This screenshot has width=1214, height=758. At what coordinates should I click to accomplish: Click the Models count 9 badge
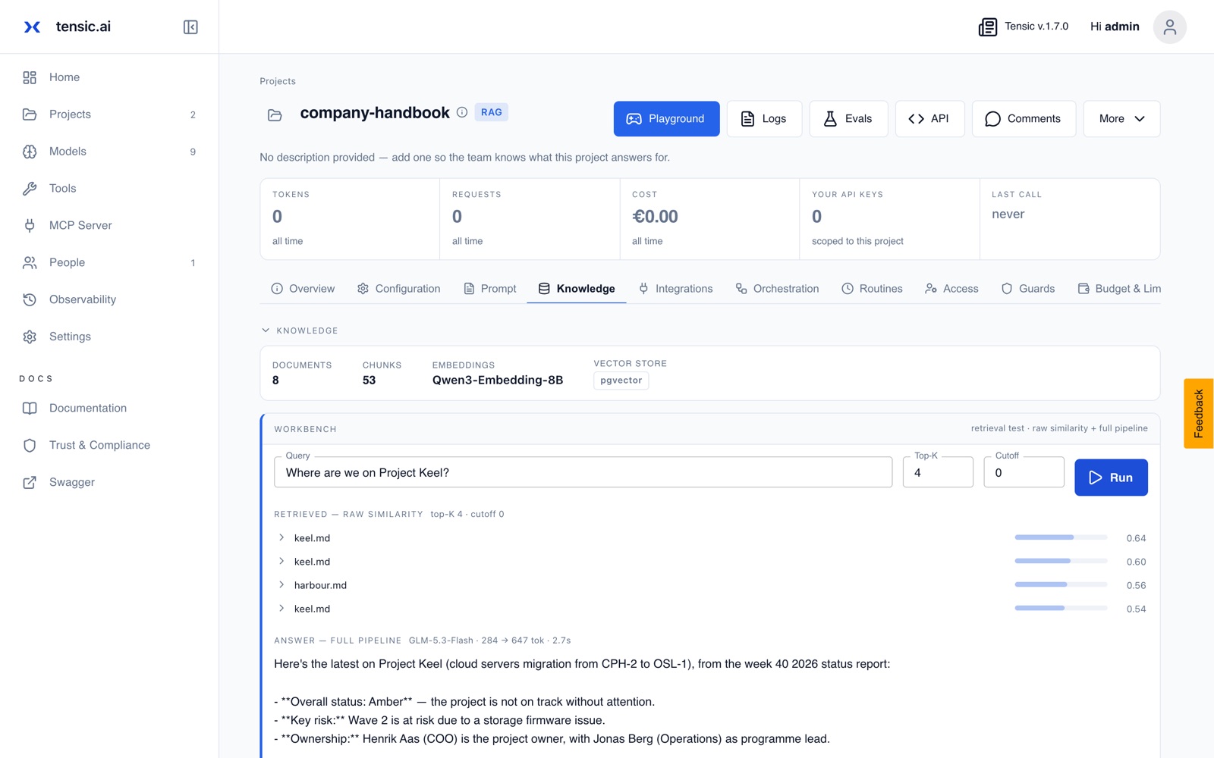pyautogui.click(x=193, y=152)
